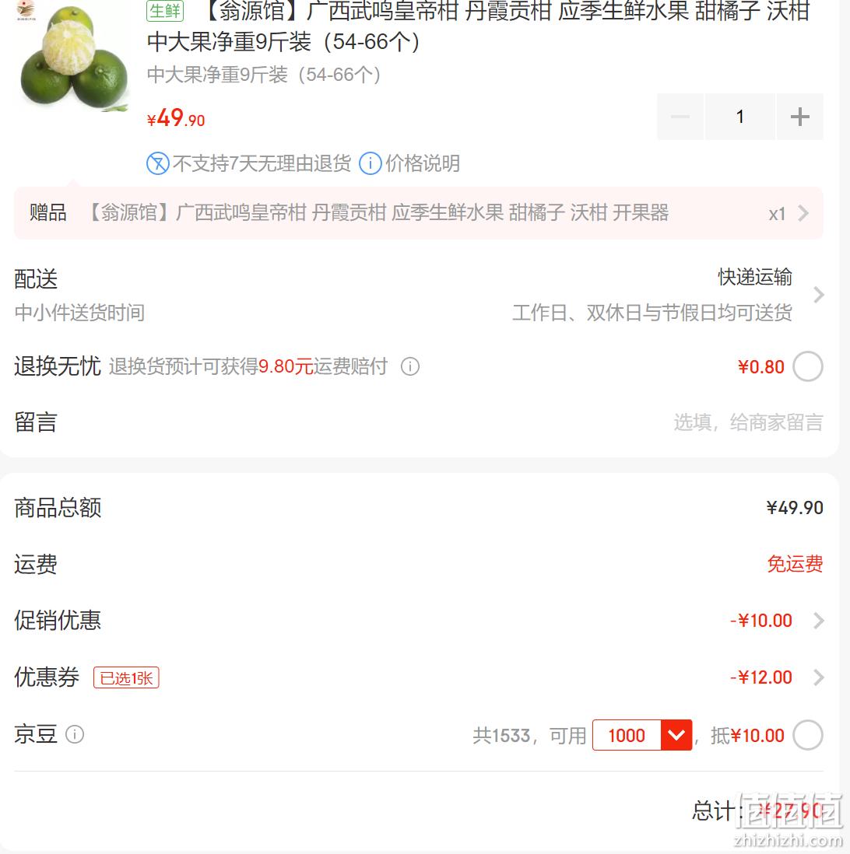Viewport: 850px width, 854px height.
Task: Click the 已选1张 coupon tag
Action: pos(127,677)
